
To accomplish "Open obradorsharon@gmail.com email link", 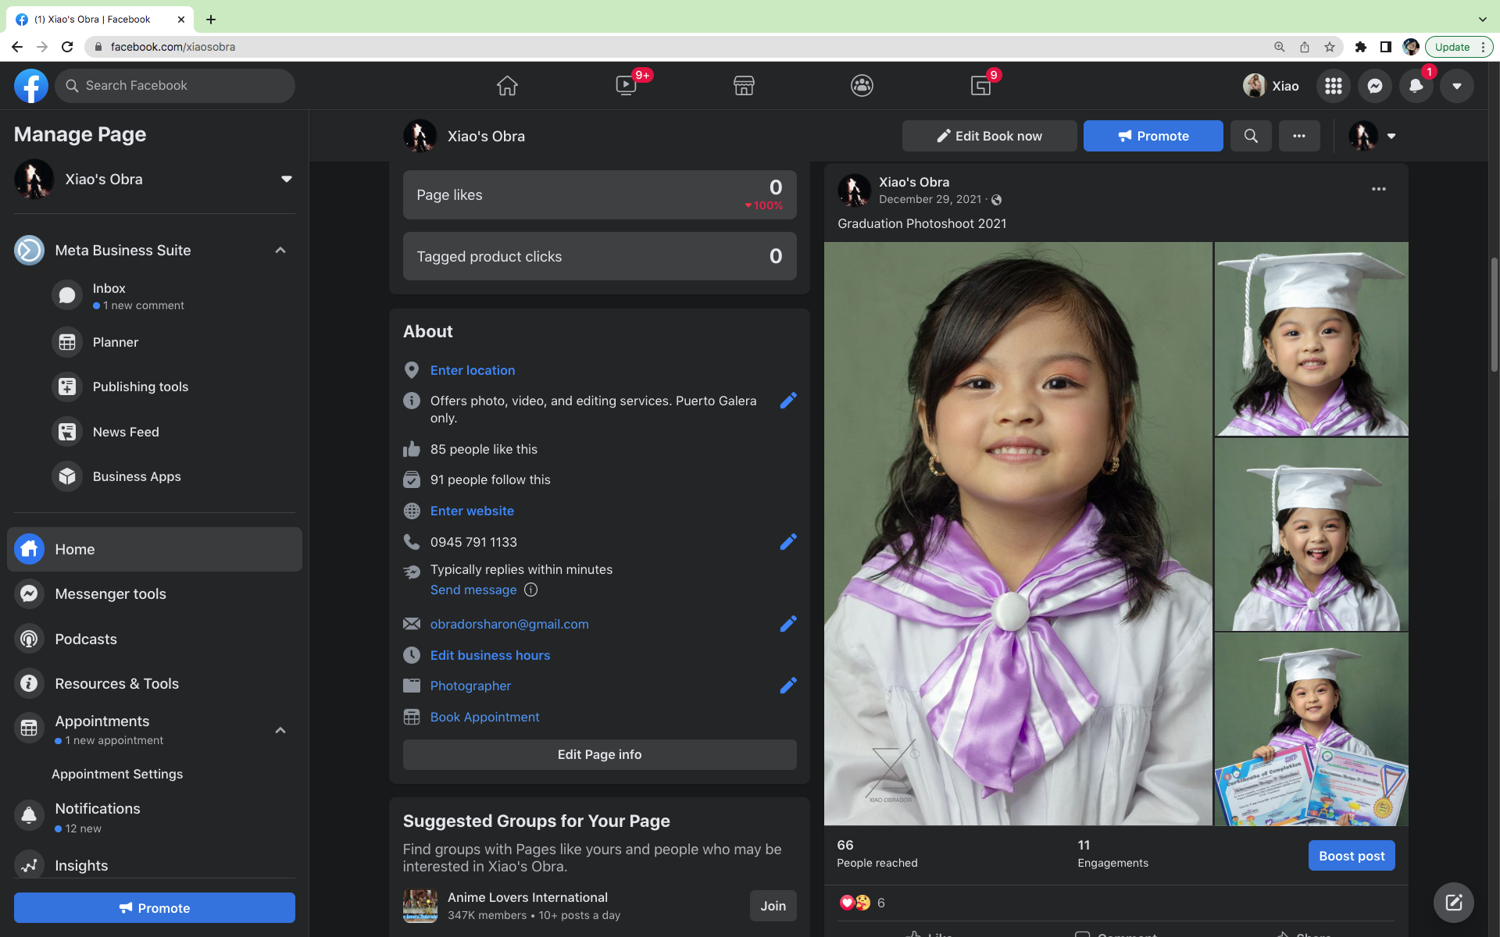I will pyautogui.click(x=509, y=624).
